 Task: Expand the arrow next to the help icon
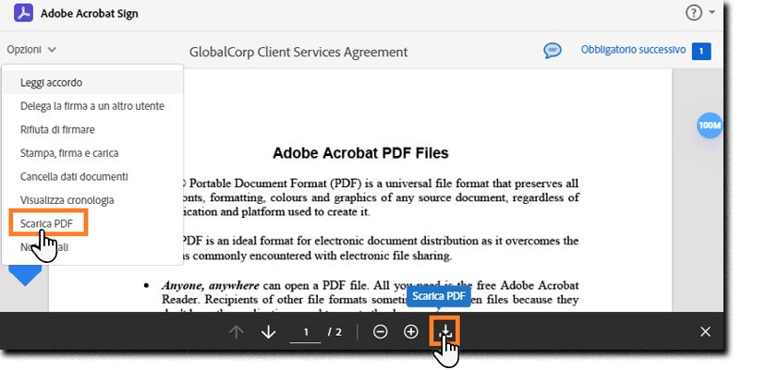[x=711, y=12]
